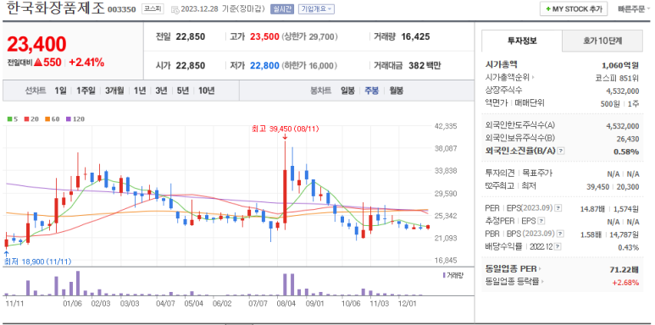Switch to the 주봉 weekly candle chart
The height and width of the screenshot is (325, 655).
372,91
